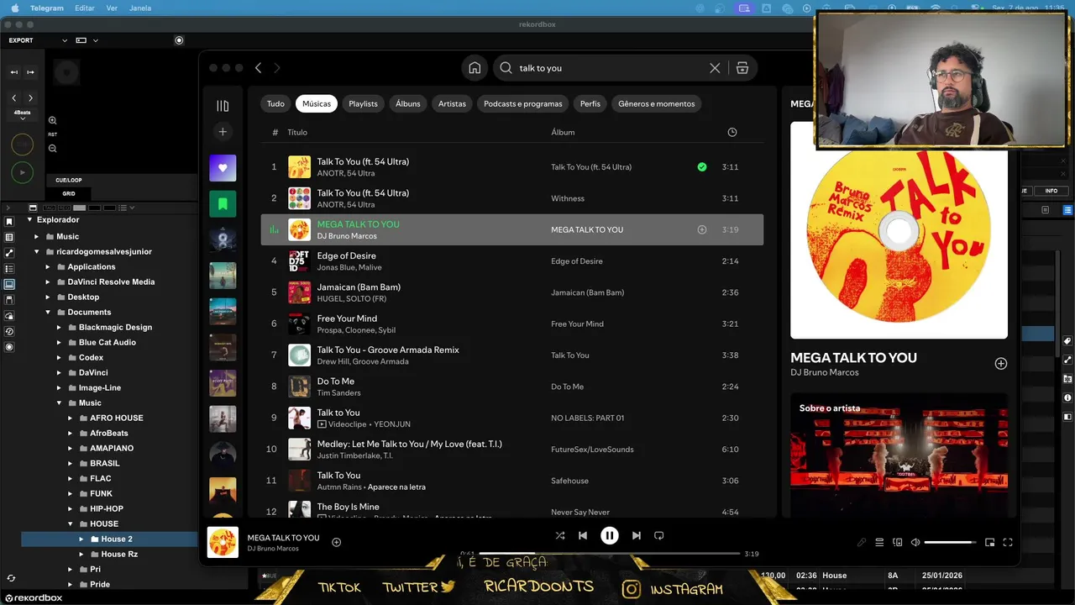The image size is (1075, 605).
Task: Skip to previous track
Action: click(583, 535)
